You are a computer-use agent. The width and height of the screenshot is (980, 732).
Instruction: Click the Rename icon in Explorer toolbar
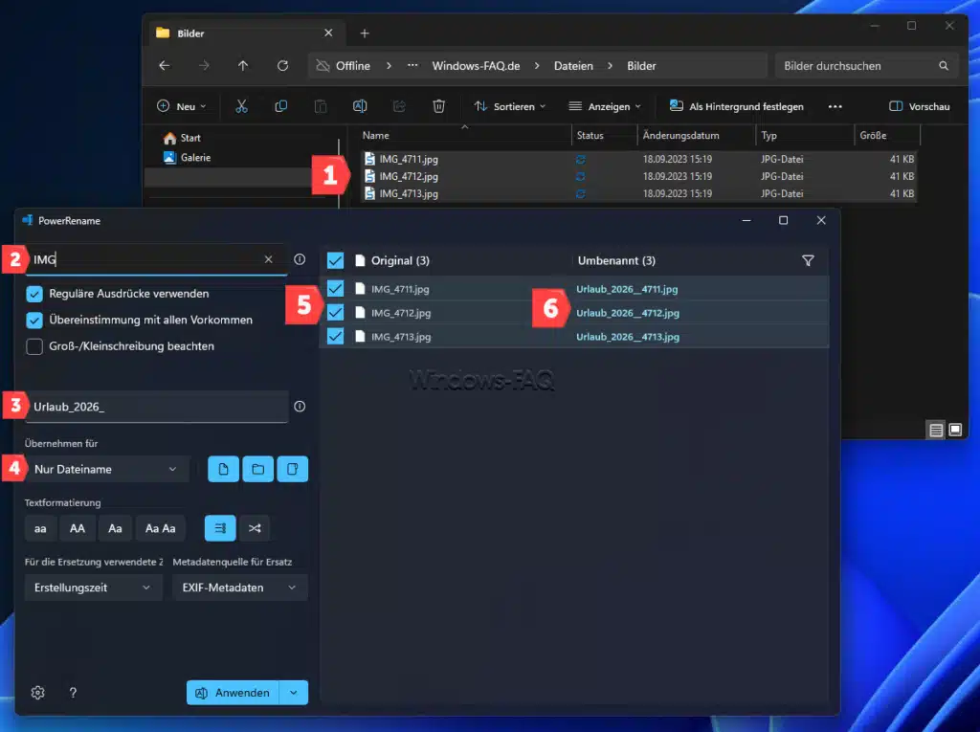360,106
